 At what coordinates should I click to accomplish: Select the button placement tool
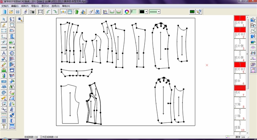pyautogui.click(x=12, y=53)
